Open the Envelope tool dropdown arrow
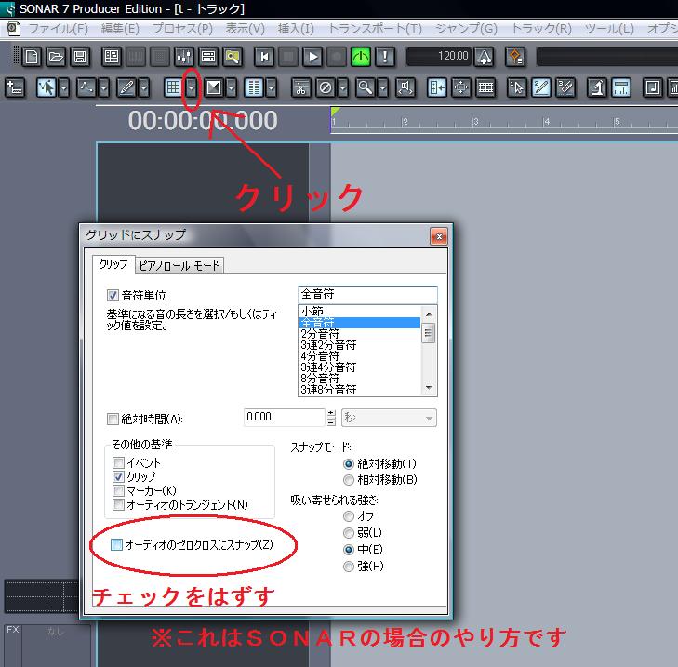Viewport: 678px width, 667px height. tap(104, 87)
